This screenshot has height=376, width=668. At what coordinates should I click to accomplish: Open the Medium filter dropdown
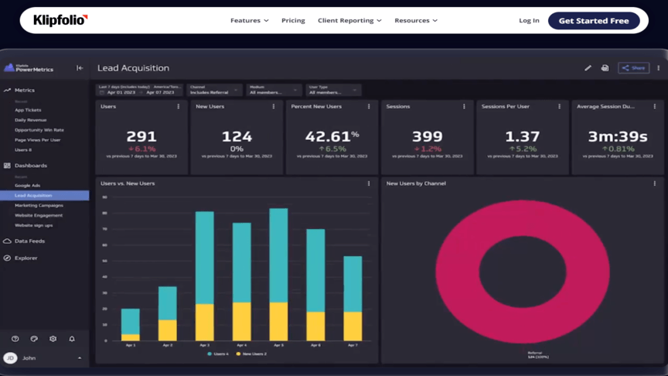pyautogui.click(x=274, y=90)
